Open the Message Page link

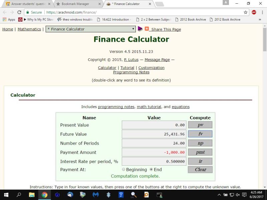pos(157,60)
